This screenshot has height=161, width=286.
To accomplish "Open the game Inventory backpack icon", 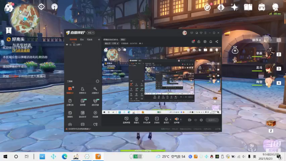I will pos(262,7).
